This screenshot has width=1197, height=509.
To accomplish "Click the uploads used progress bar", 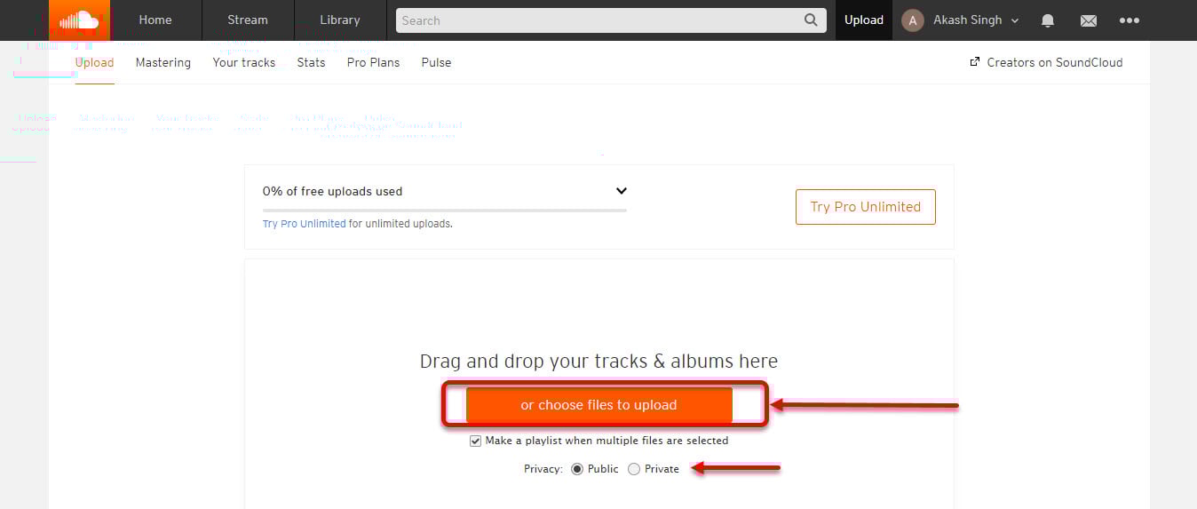I will tap(445, 211).
